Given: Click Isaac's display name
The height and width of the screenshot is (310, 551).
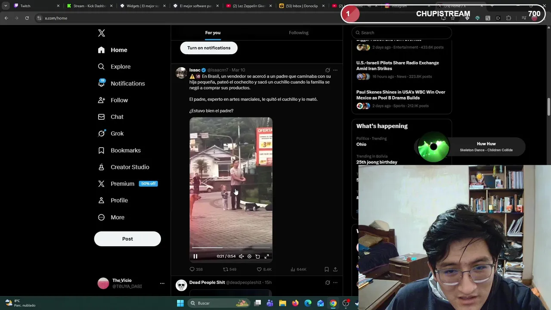Looking at the screenshot, I should [195, 70].
